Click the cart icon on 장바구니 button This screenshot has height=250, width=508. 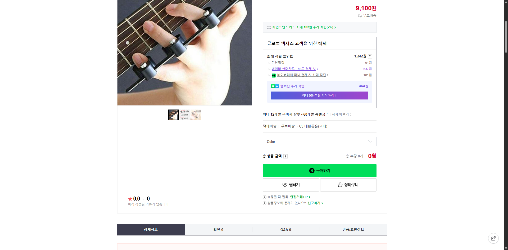click(340, 185)
